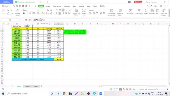Toggle bold formatting
This screenshot has width=170, height=96.
(x=24, y=13)
